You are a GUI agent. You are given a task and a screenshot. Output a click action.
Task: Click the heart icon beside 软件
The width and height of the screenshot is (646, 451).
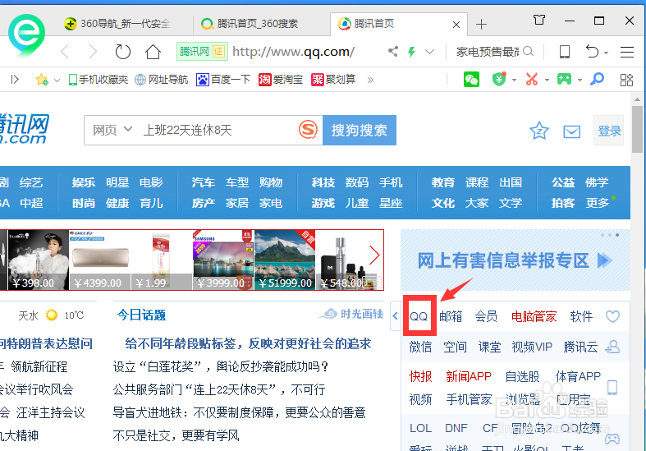coord(612,316)
